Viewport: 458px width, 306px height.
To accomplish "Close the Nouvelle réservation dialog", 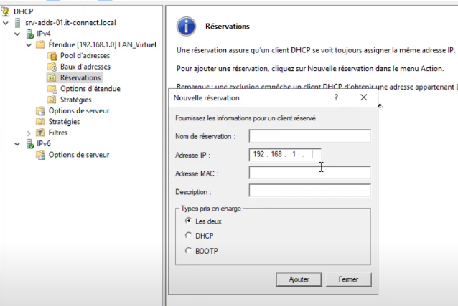I will pyautogui.click(x=364, y=97).
